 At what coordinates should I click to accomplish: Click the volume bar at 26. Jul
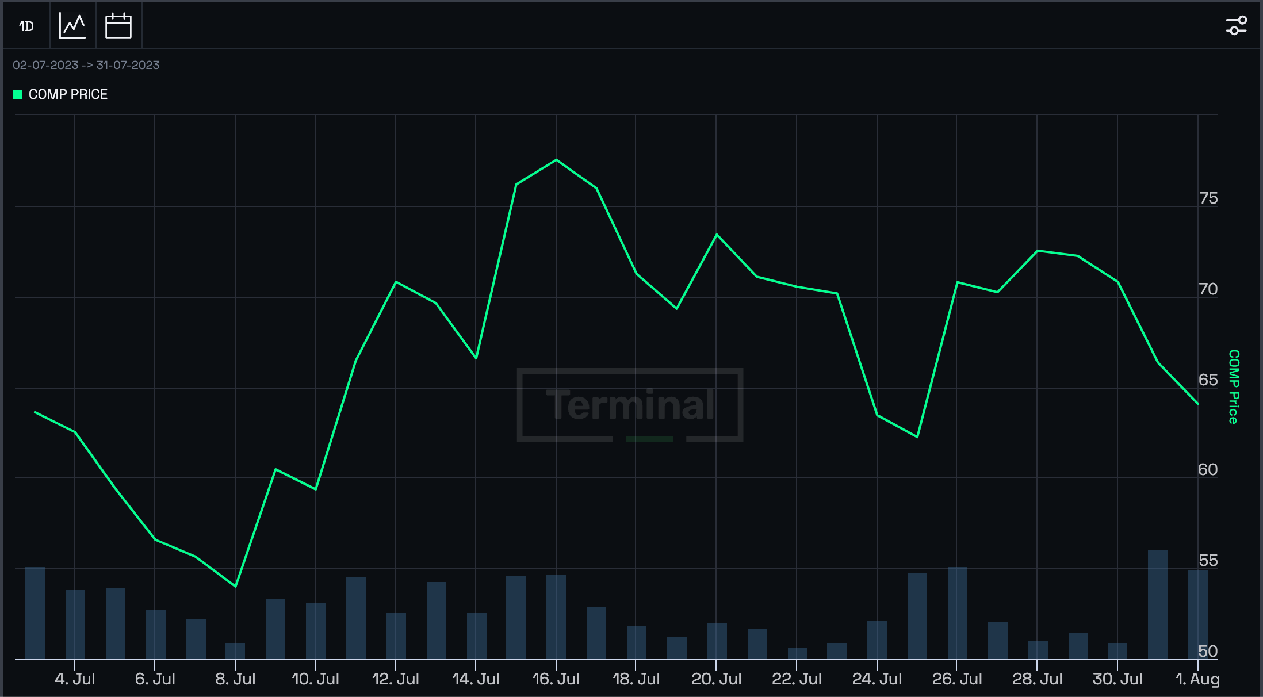[957, 612]
